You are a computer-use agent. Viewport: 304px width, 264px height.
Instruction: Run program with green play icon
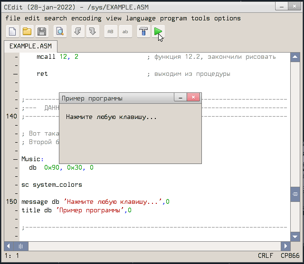pyautogui.click(x=158, y=32)
